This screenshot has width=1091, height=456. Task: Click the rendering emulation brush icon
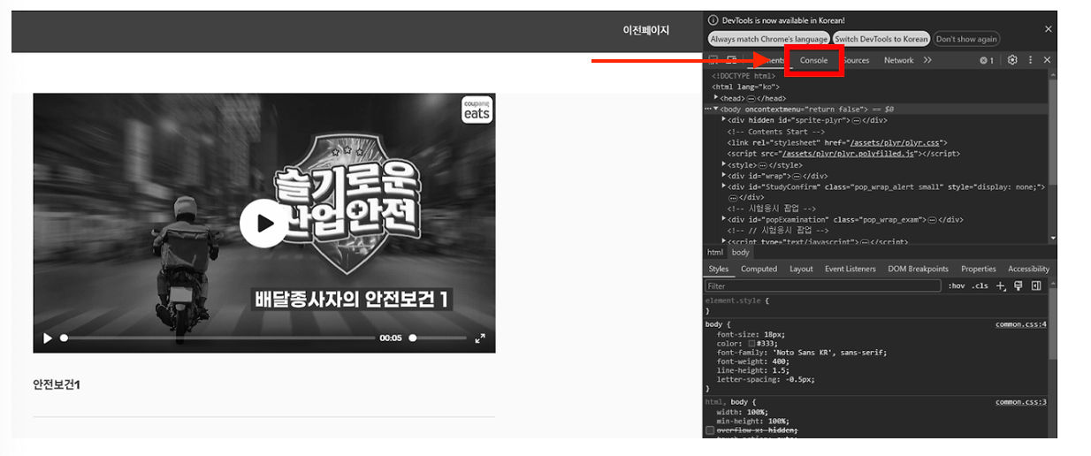(x=1019, y=286)
